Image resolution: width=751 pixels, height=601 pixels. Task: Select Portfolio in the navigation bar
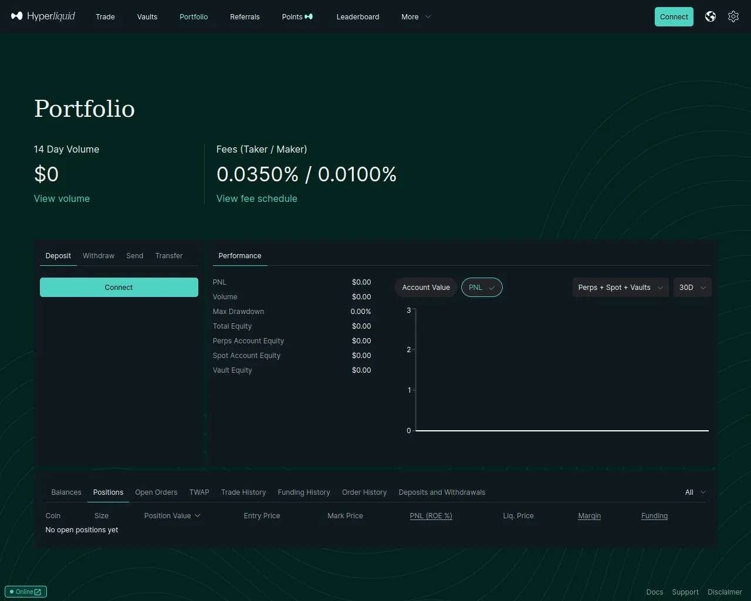[x=194, y=17]
